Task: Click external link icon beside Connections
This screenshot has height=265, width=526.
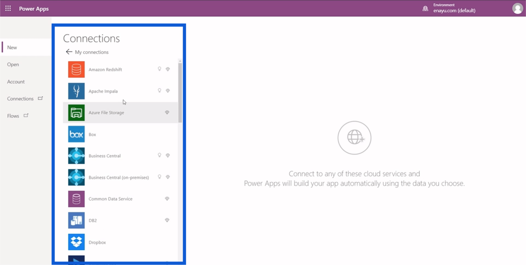Action: click(x=40, y=98)
